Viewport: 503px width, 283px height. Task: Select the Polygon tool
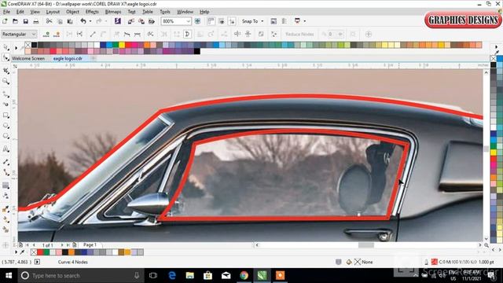tap(6, 136)
